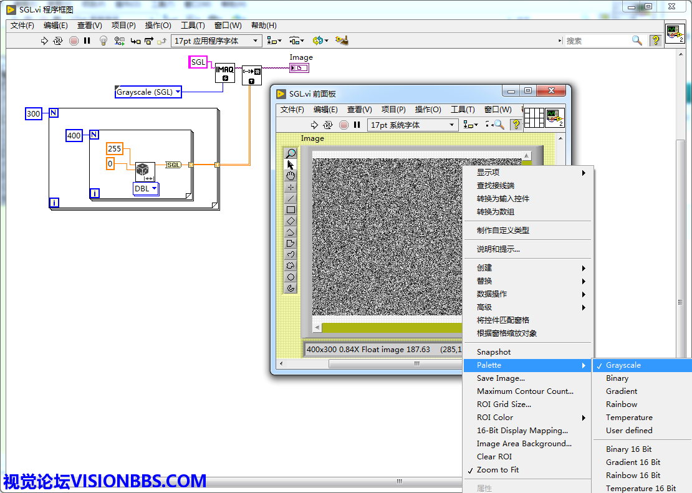Click the Clear ROI menu entry
Screen dimensions: 692x493
494,457
